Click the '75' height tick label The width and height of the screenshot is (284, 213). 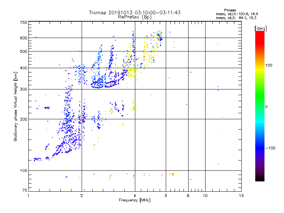click(x=25, y=190)
